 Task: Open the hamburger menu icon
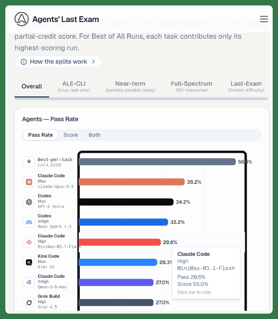tap(264, 19)
